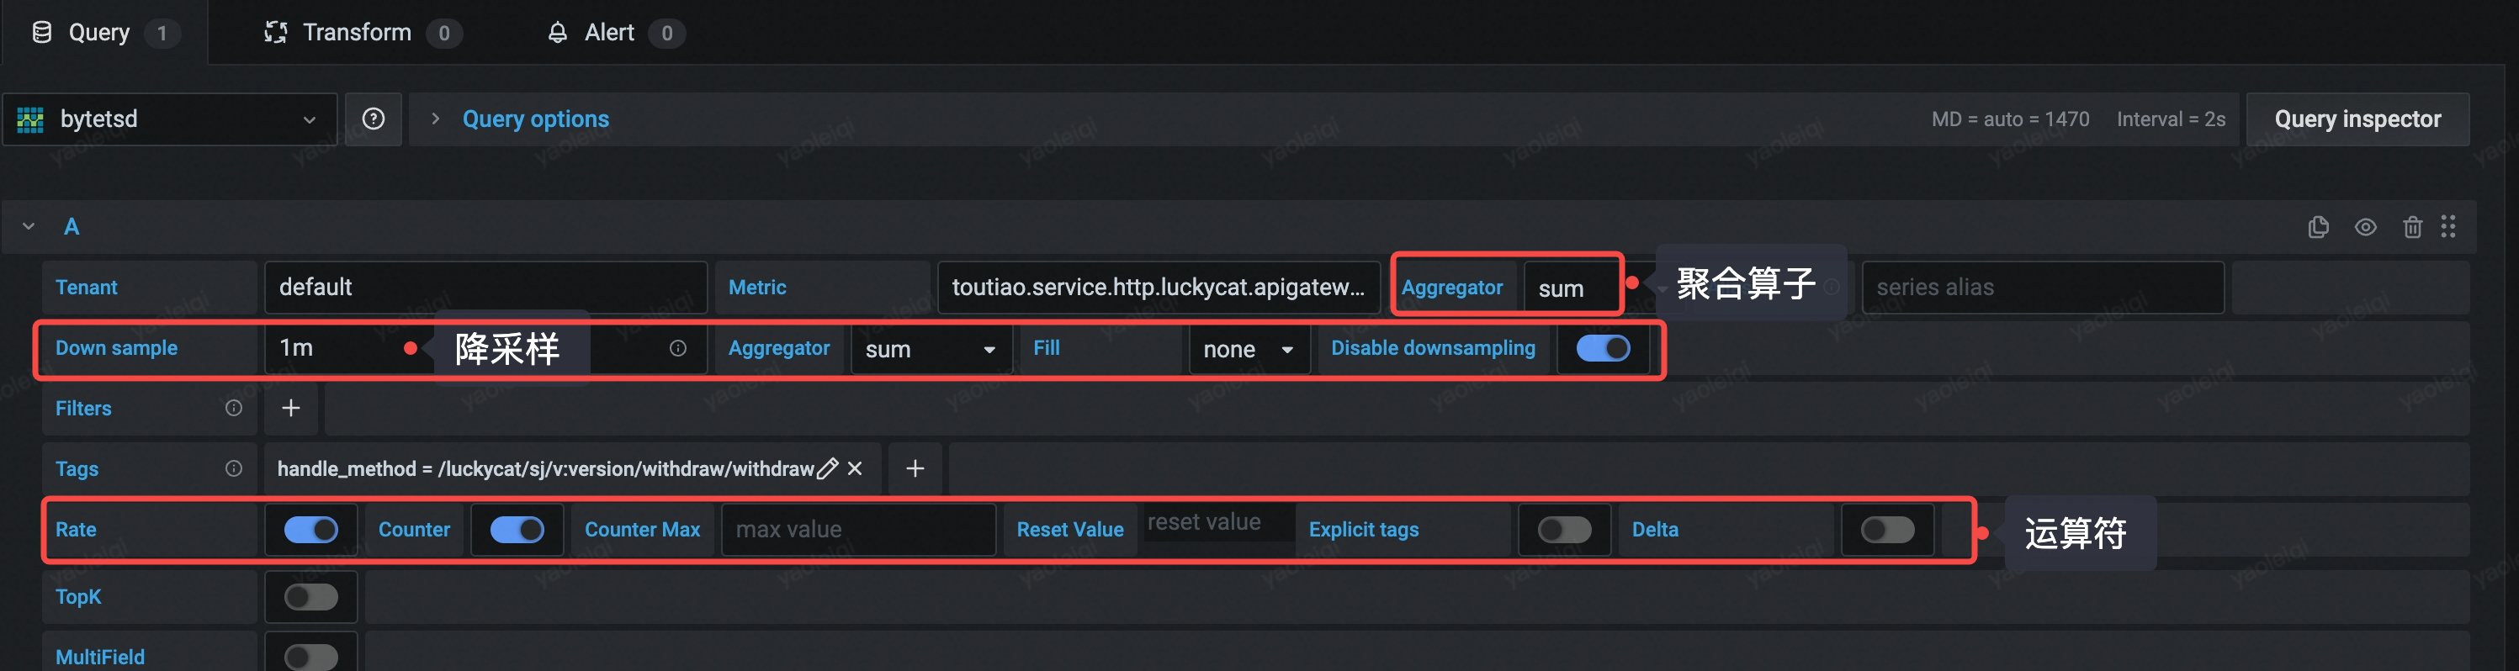Enable the TopK switch
This screenshot has height=671, width=2519.
pos(311,597)
